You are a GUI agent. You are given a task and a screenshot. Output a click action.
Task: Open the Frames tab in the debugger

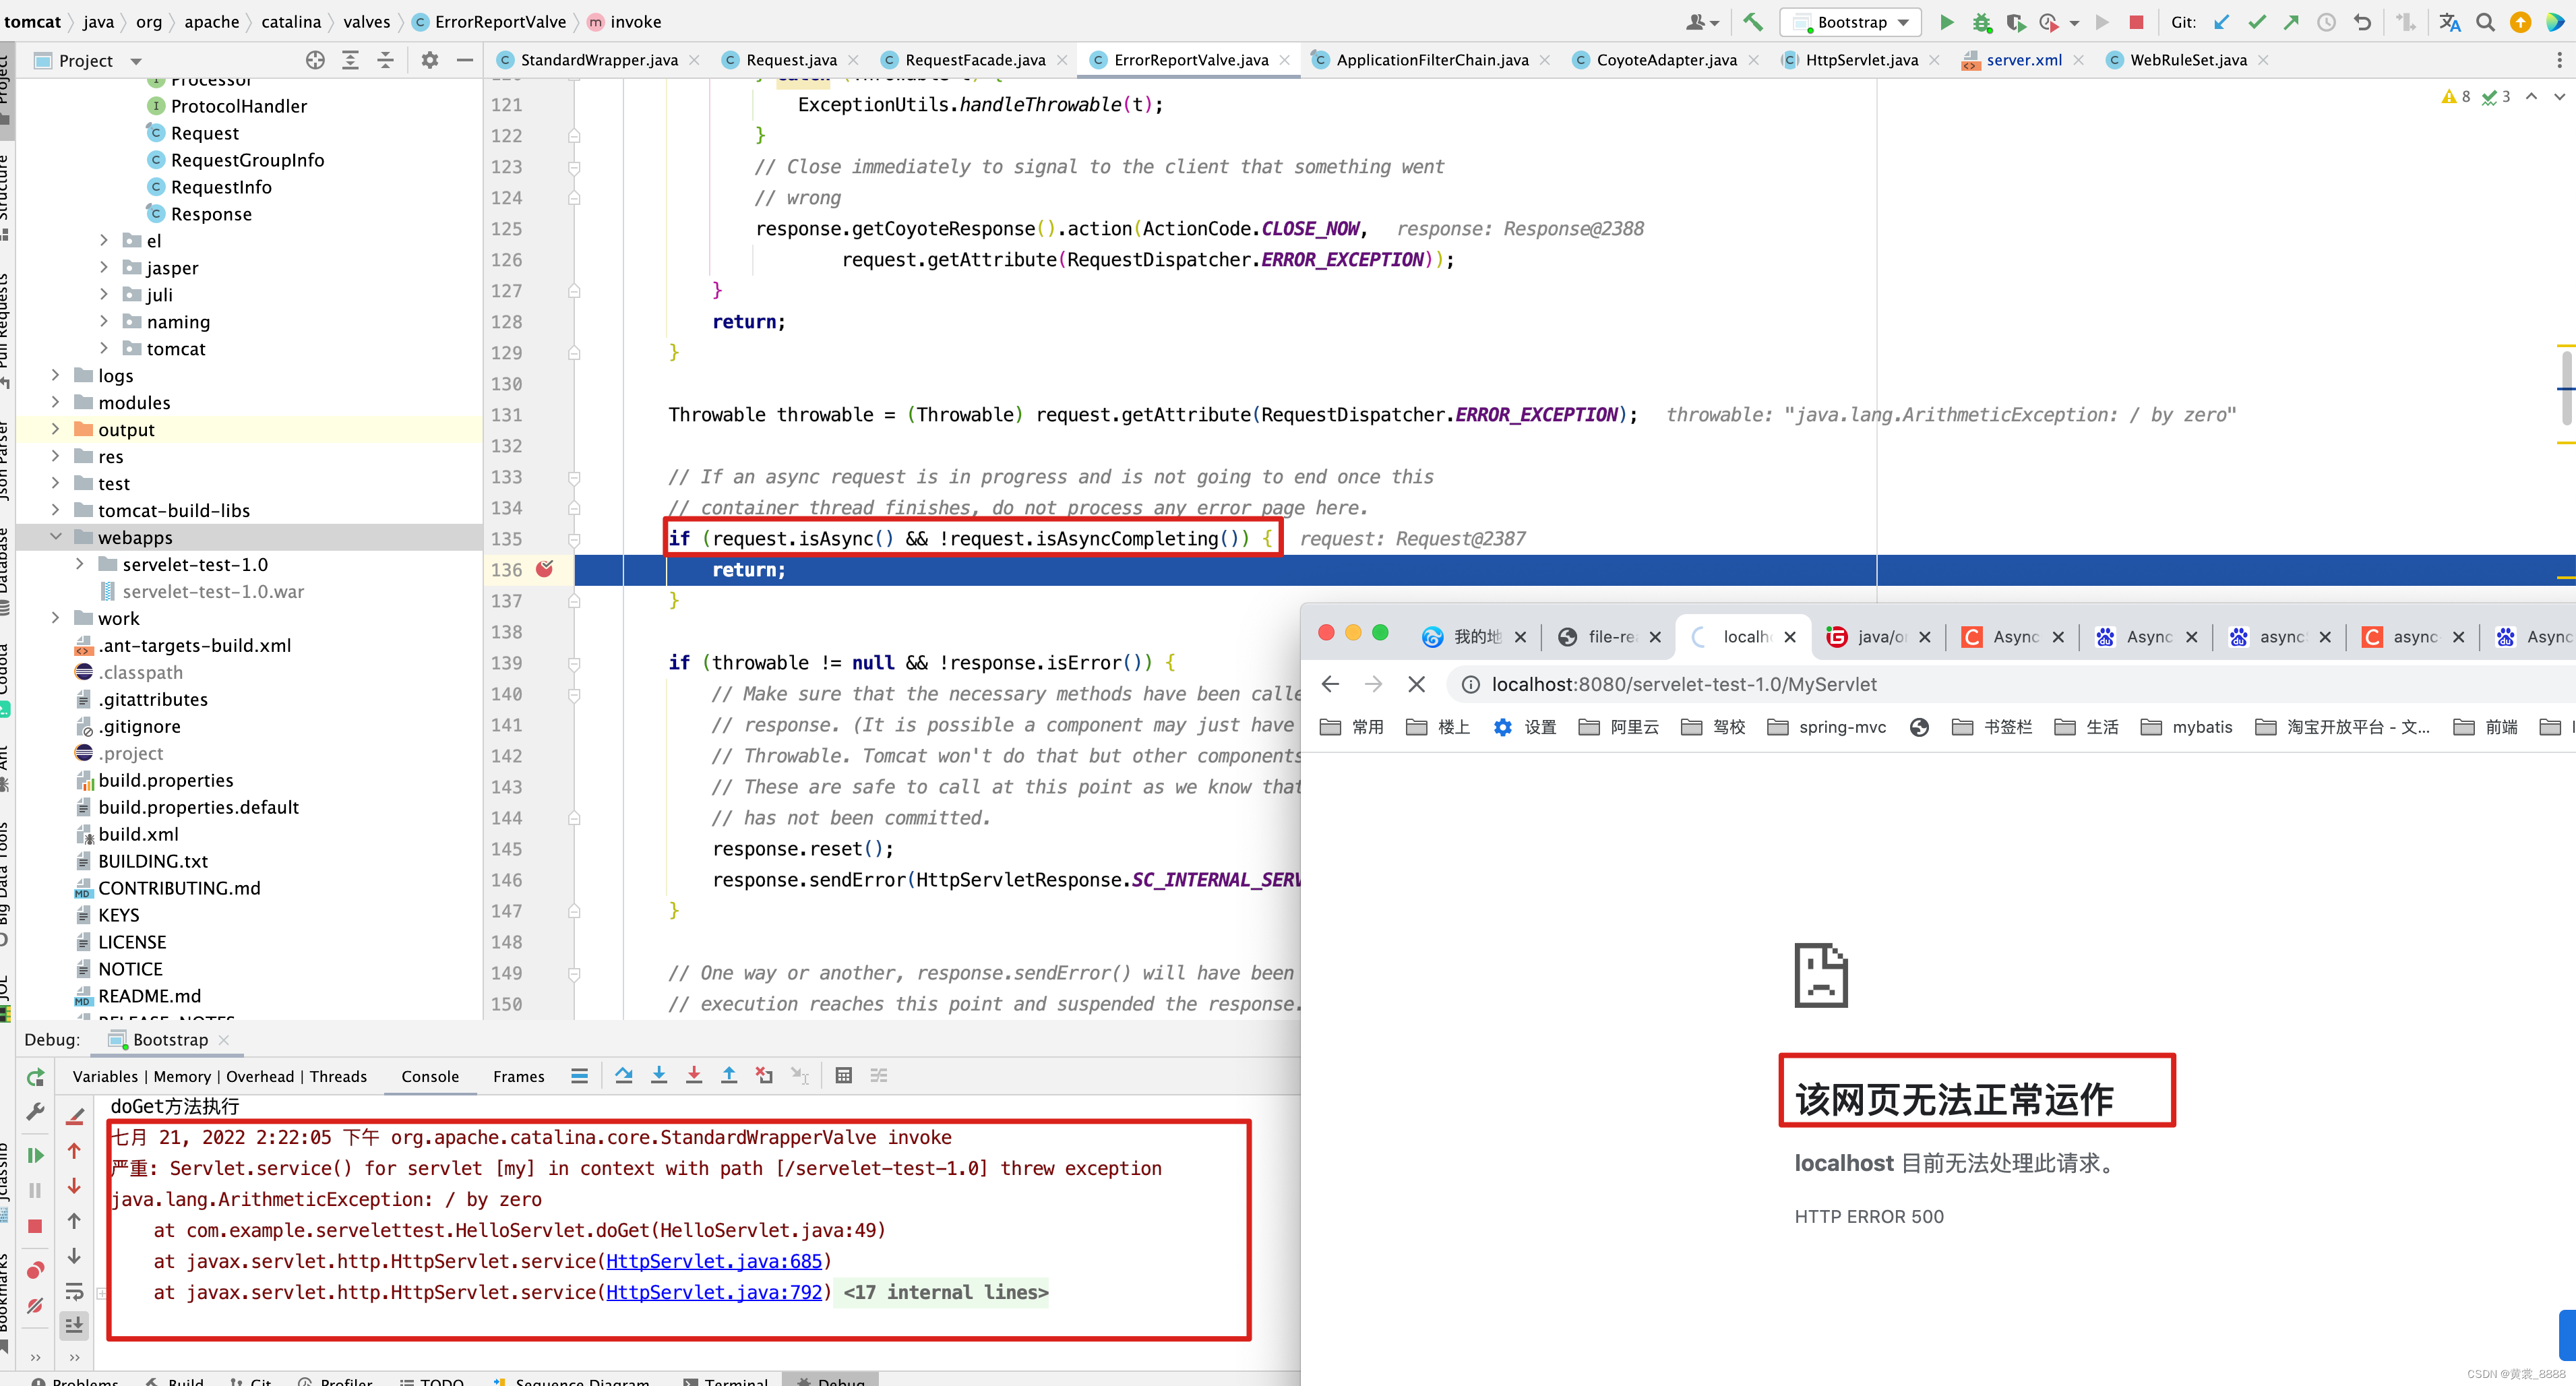518,1076
